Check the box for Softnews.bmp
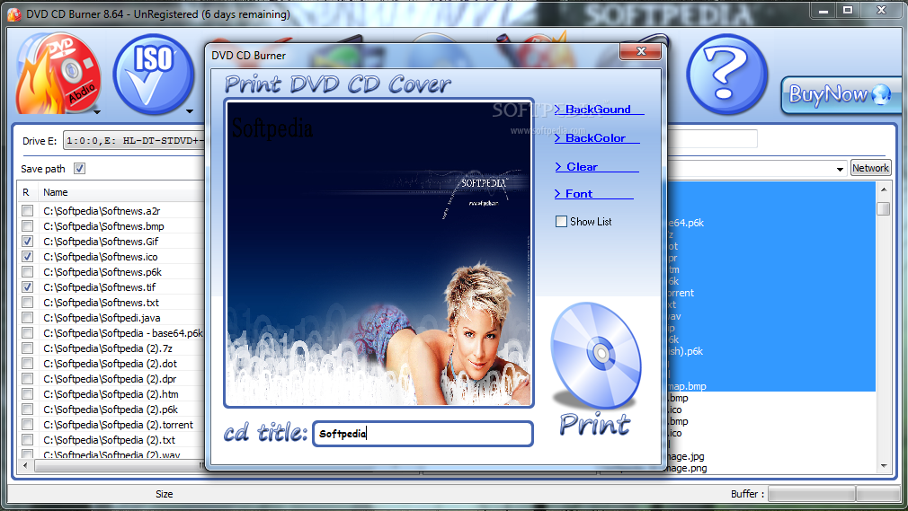Image resolution: width=908 pixels, height=511 pixels. 27,225
